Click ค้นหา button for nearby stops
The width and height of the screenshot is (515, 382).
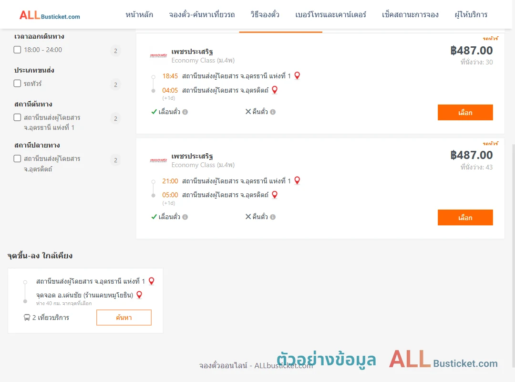pos(124,318)
